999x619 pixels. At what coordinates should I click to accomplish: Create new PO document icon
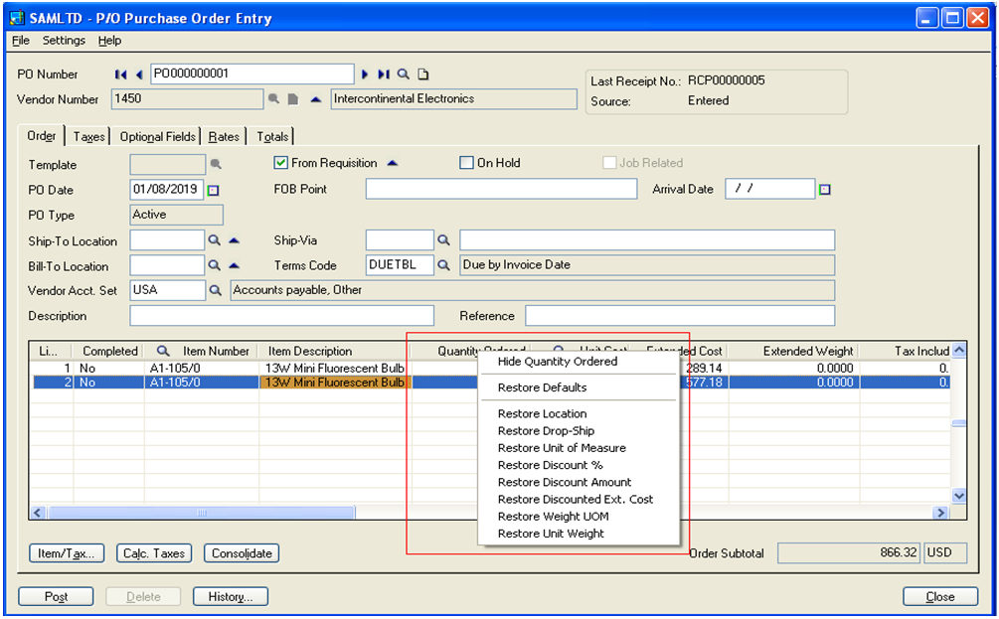423,75
